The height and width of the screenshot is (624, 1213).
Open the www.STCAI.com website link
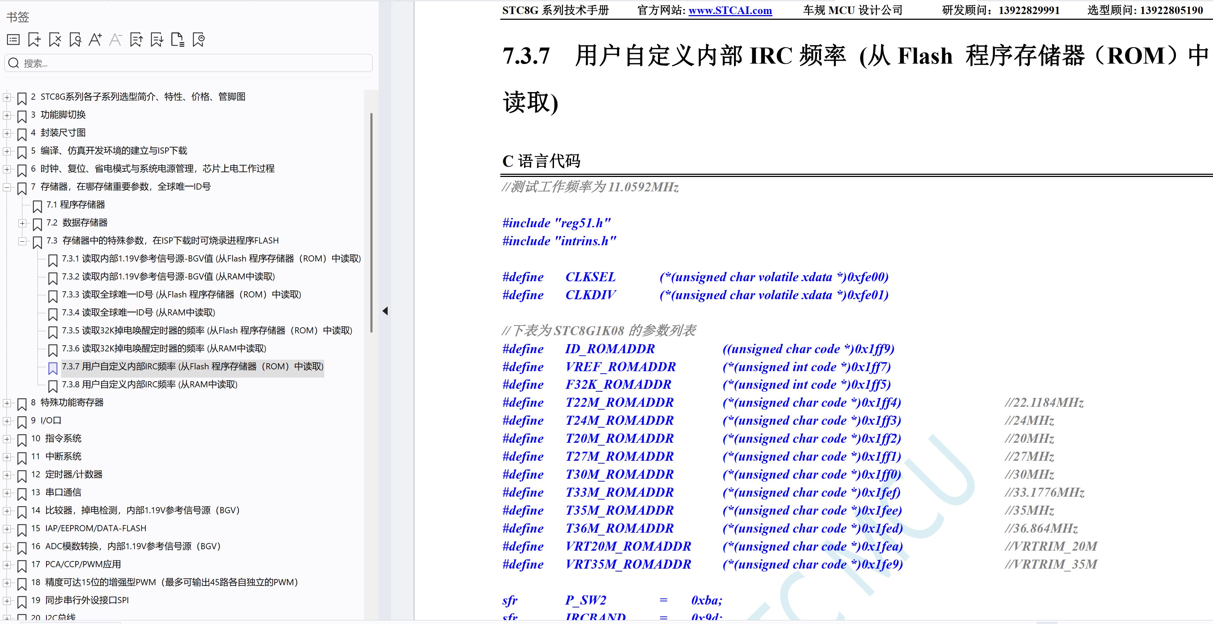tap(730, 10)
